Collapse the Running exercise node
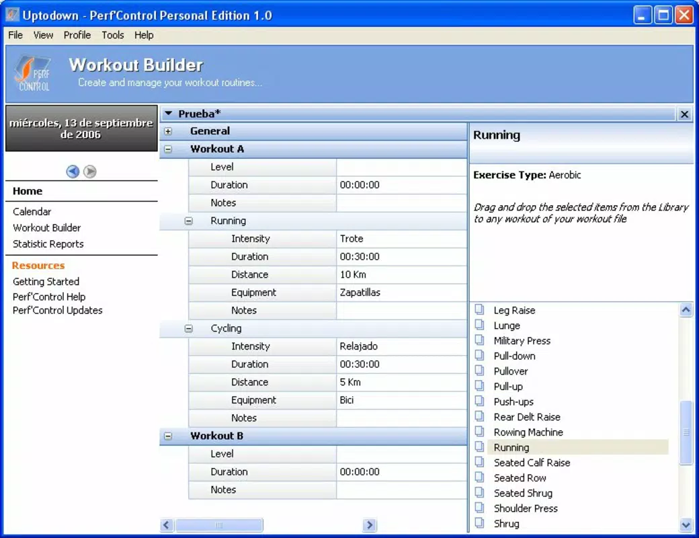The height and width of the screenshot is (538, 699). pyautogui.click(x=189, y=221)
